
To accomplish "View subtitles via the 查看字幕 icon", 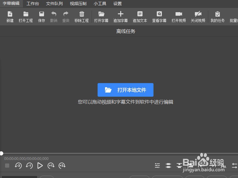I will point(159,16).
